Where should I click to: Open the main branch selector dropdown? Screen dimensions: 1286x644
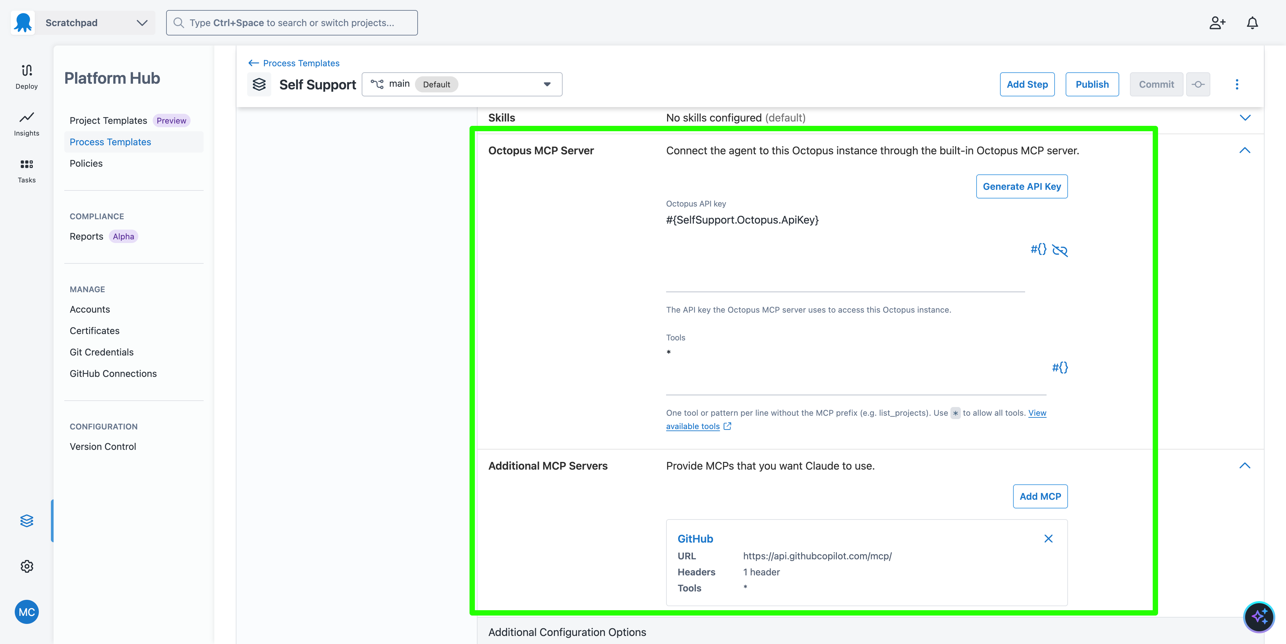click(x=462, y=84)
